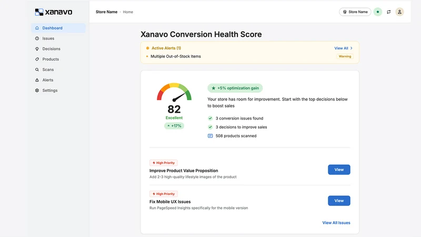View Fix Mobile UX Issues
421x237 pixels.
click(339, 201)
